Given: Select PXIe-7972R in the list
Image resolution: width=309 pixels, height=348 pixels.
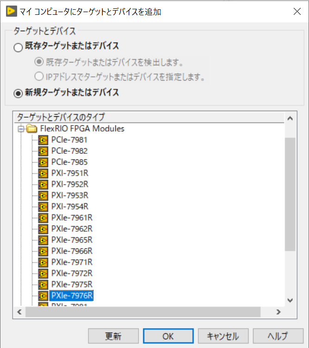Looking at the screenshot, I should (72, 273).
